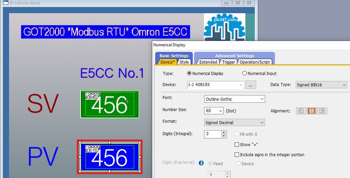Select right alignment icon
Screen dimensions: 350x178
(x=322, y=111)
